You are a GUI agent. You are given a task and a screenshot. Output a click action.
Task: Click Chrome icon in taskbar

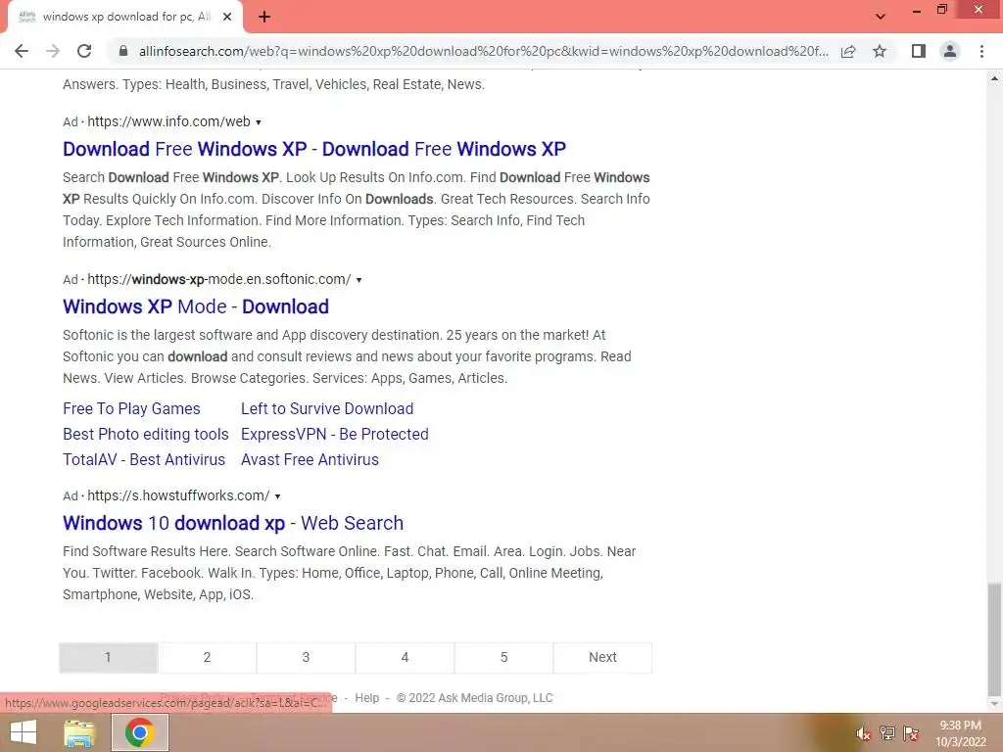pos(140,732)
